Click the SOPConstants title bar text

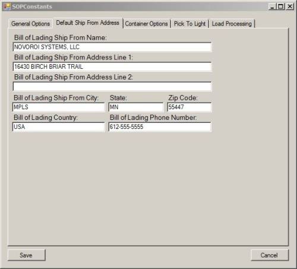[x=32, y=7]
